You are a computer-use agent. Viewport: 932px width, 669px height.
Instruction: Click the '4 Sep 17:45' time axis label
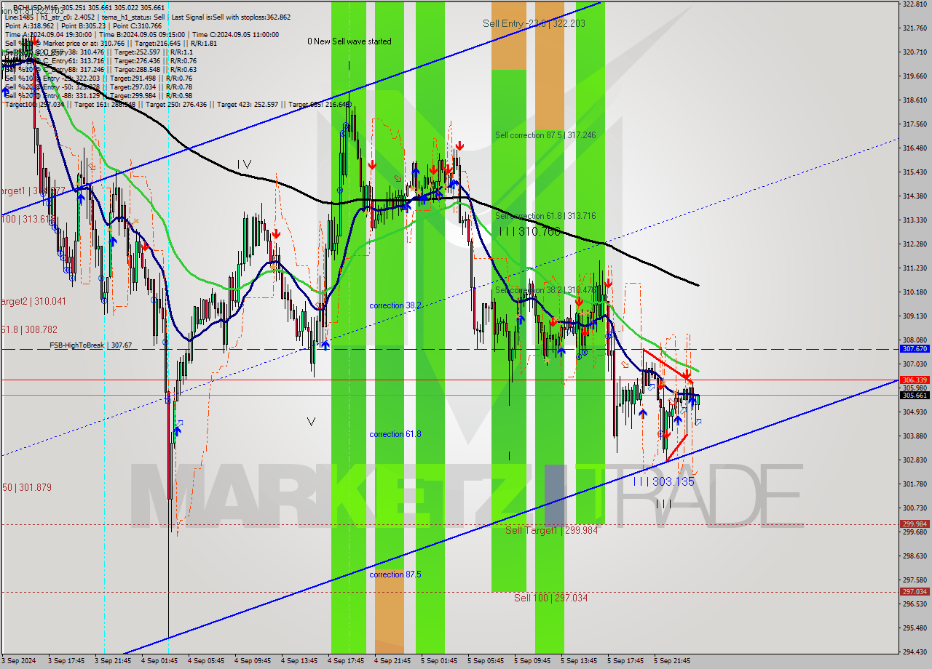click(346, 661)
